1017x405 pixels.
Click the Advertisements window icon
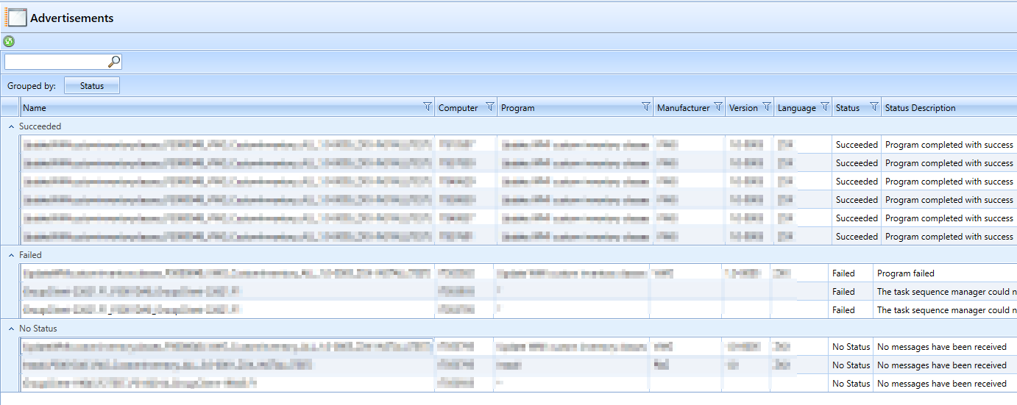coord(16,17)
